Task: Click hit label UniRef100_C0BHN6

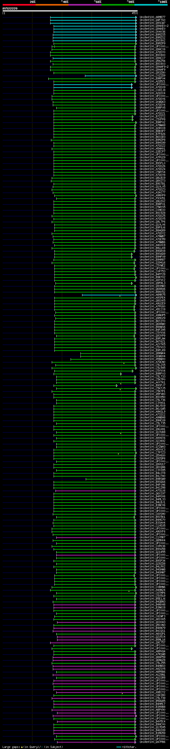Action: point(152,587)
